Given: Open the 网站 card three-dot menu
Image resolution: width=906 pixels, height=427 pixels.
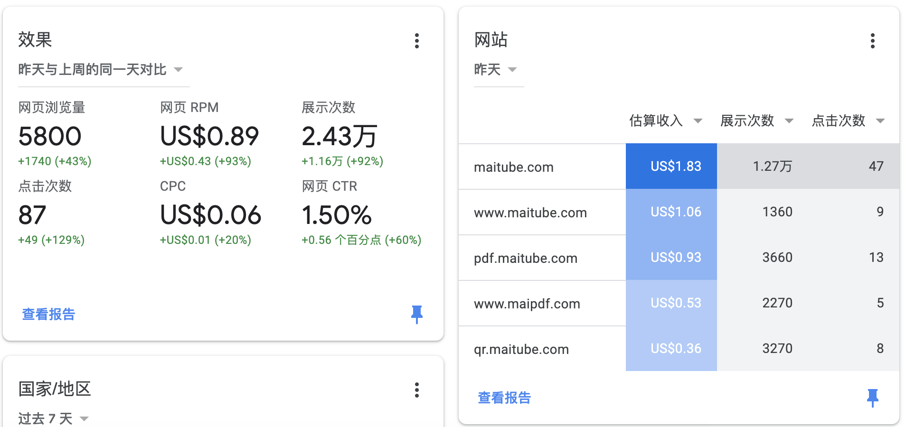Looking at the screenshot, I should click(872, 41).
